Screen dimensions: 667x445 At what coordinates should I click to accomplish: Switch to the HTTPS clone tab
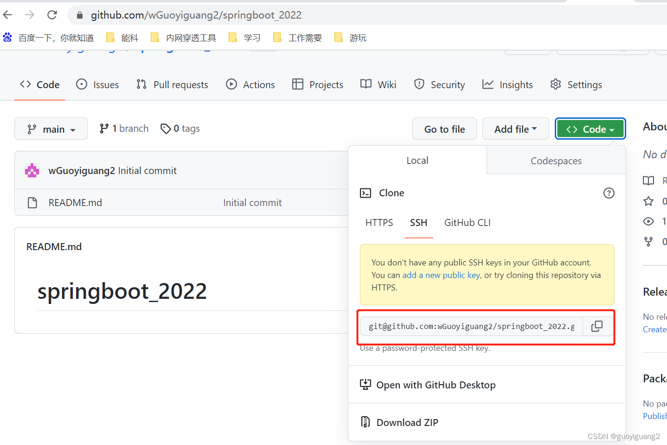point(379,223)
